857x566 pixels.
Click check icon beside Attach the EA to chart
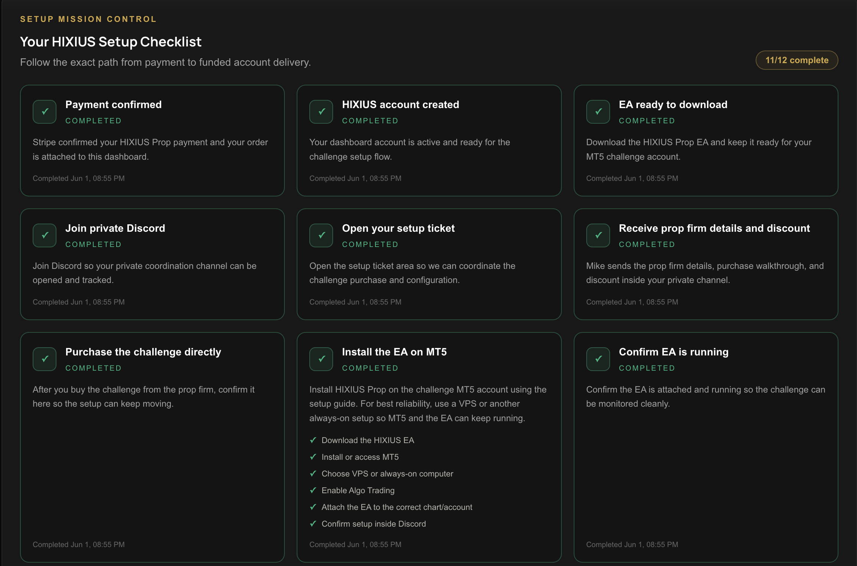click(x=313, y=507)
